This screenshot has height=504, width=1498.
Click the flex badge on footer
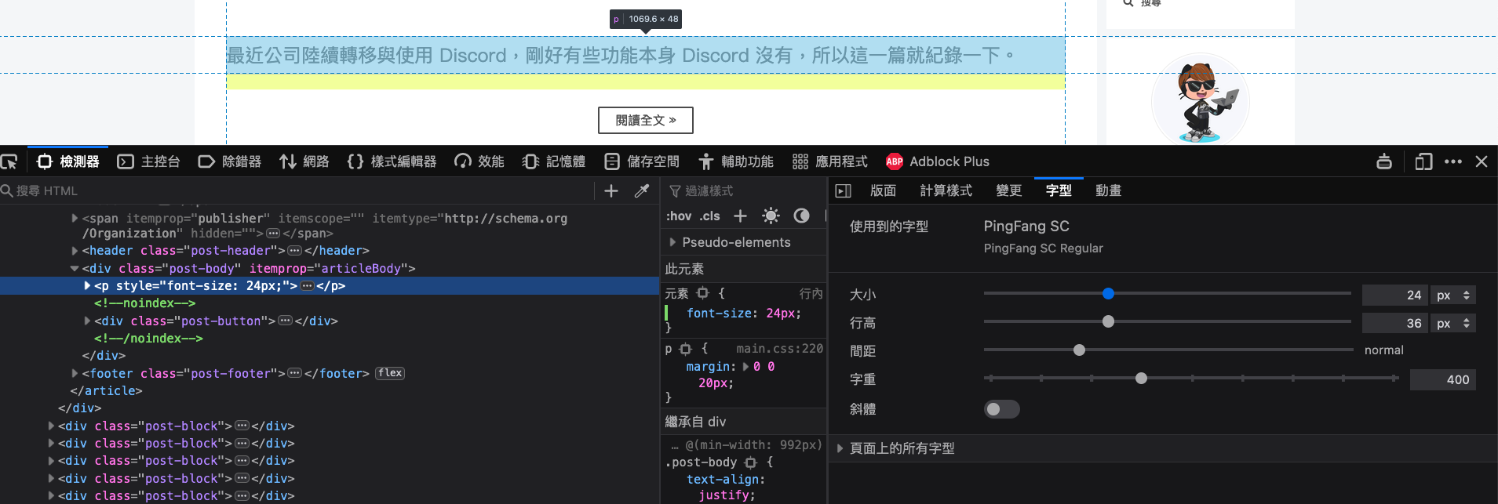(x=390, y=373)
